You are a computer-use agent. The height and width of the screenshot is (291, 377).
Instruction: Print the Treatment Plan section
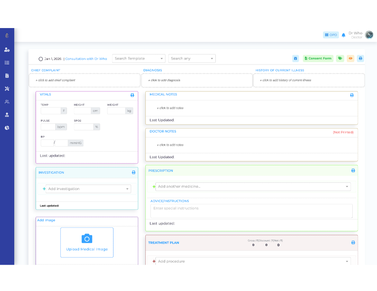pyautogui.click(x=353, y=243)
